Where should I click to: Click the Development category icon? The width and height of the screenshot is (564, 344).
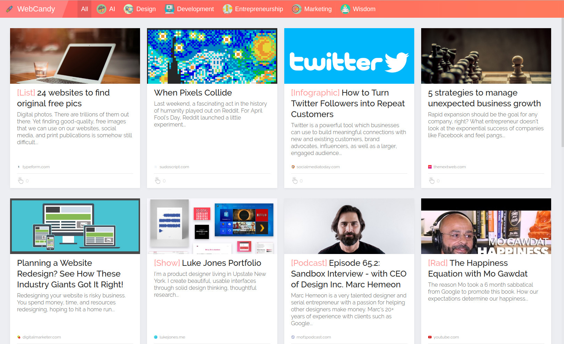point(169,9)
